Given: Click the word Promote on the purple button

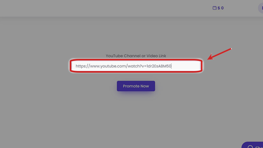Looking at the screenshot, I should (x=131, y=86).
